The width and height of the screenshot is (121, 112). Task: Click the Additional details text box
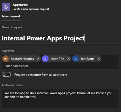click(x=60, y=99)
